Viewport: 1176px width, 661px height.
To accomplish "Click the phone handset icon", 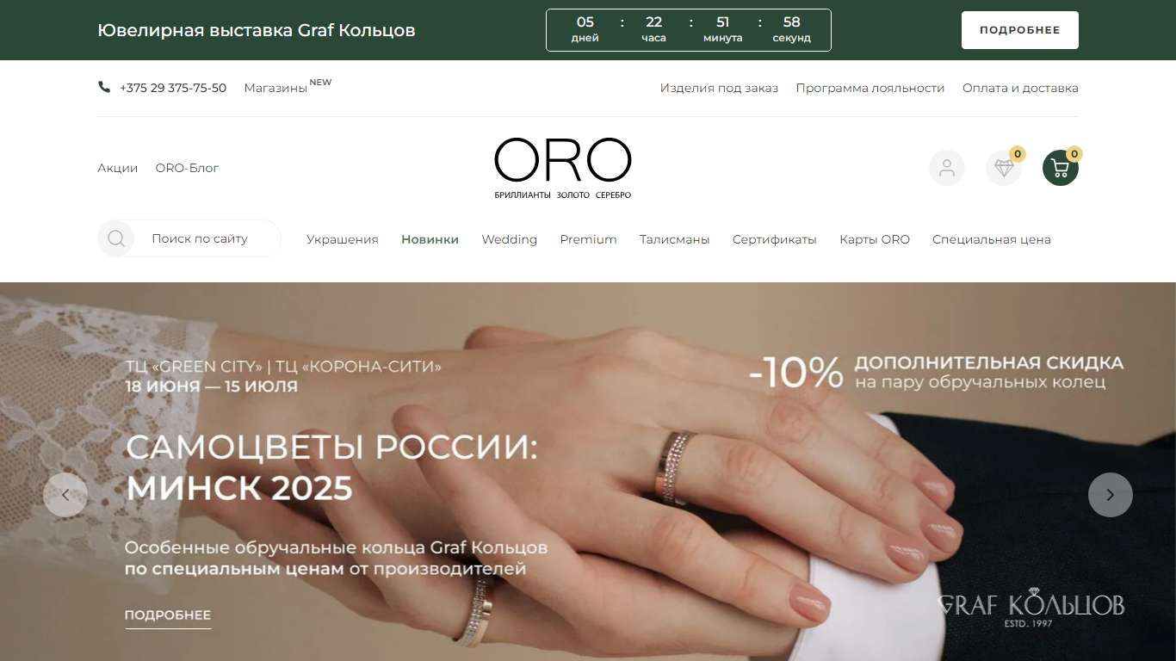I will 104,87.
